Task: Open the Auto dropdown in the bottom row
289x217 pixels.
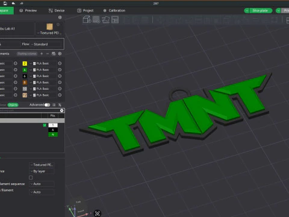Action: [x=42, y=192]
